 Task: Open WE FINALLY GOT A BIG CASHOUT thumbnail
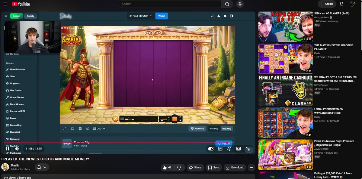pyautogui.click(x=285, y=91)
